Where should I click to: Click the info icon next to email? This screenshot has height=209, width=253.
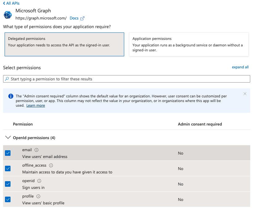(36, 150)
